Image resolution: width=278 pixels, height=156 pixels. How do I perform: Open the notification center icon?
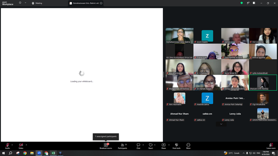tap(273, 153)
